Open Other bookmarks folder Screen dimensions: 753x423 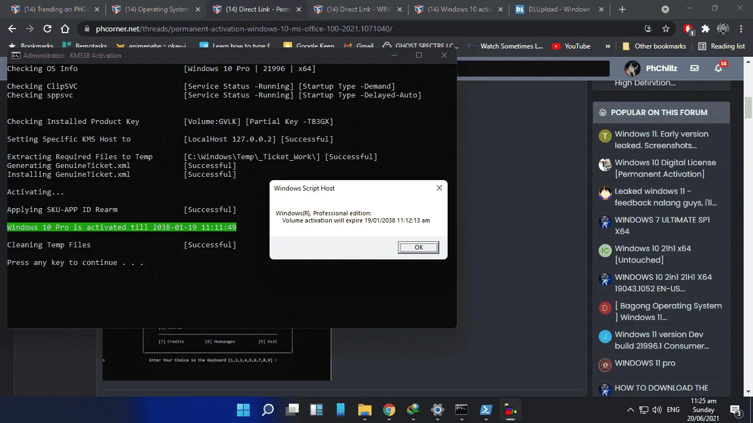tap(654, 46)
